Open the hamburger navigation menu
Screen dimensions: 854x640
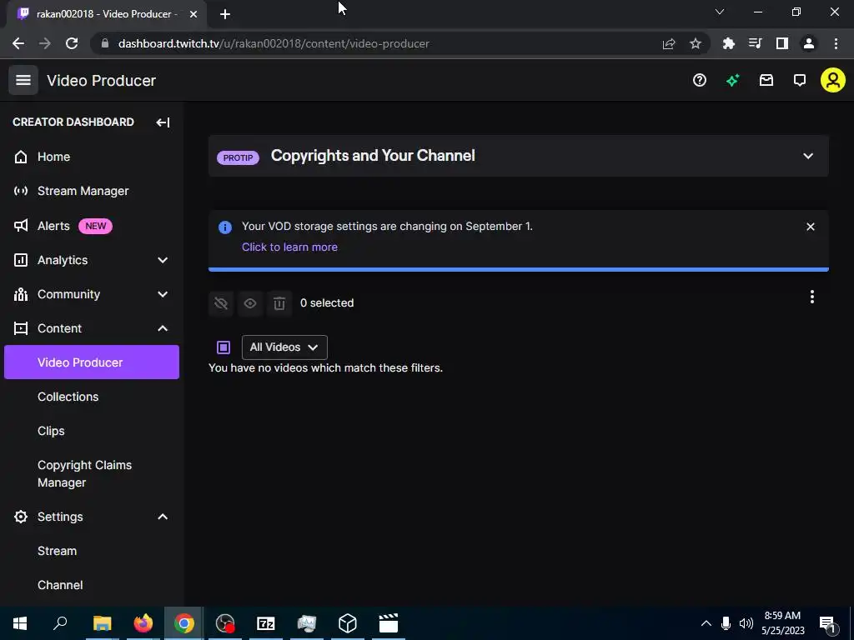click(23, 80)
